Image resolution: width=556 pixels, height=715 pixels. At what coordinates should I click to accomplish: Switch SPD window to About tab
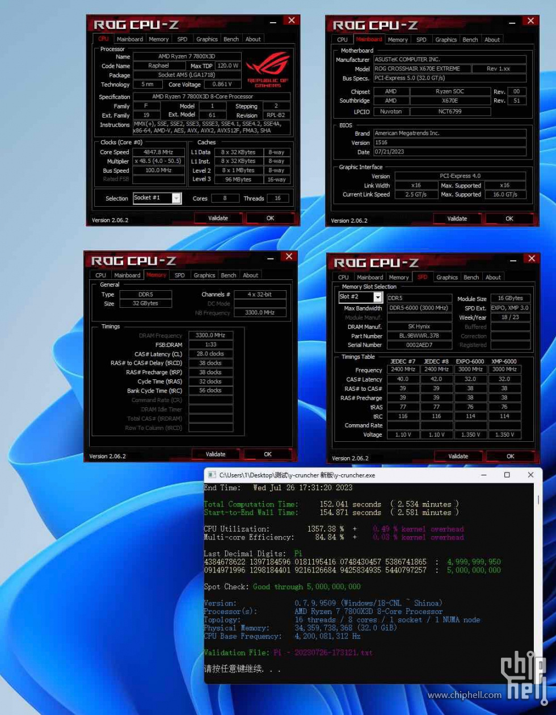click(x=494, y=277)
